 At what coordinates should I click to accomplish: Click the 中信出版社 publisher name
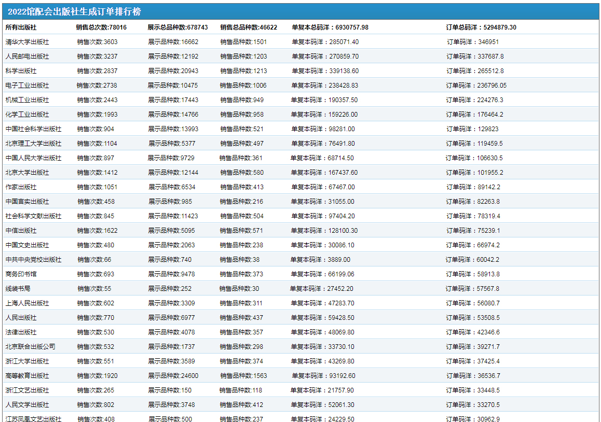point(21,231)
